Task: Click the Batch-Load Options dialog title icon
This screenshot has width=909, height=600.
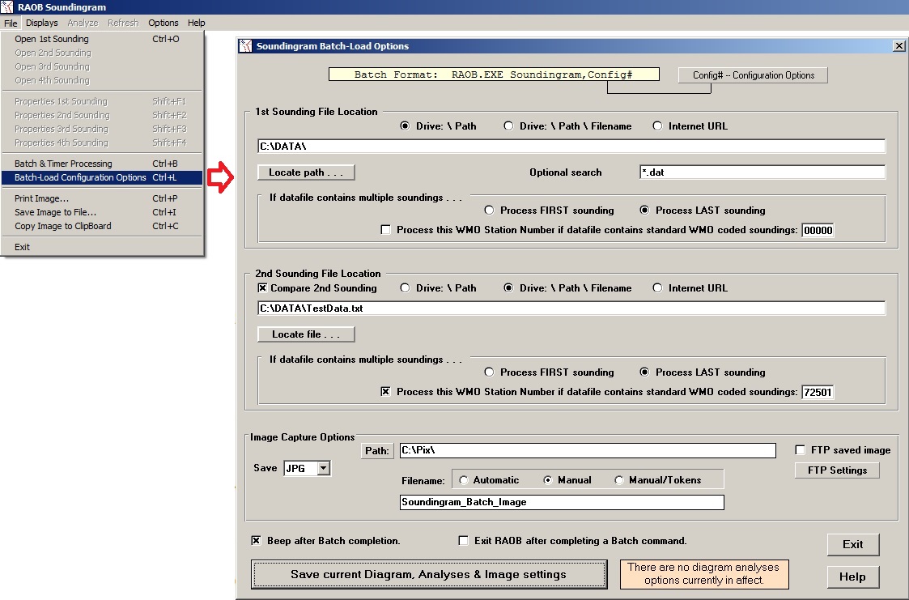Action: (x=246, y=46)
